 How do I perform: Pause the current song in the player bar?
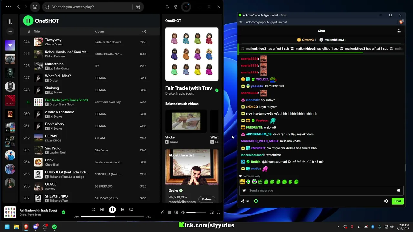(112, 210)
